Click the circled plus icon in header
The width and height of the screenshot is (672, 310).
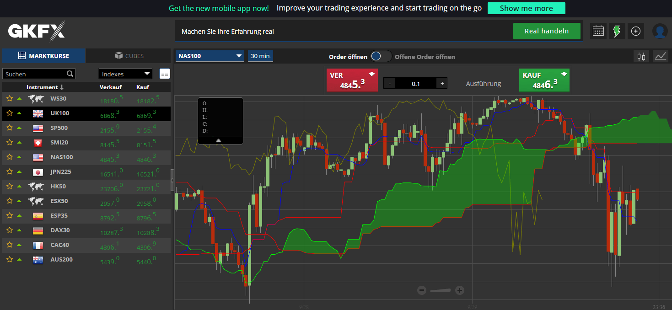[635, 31]
